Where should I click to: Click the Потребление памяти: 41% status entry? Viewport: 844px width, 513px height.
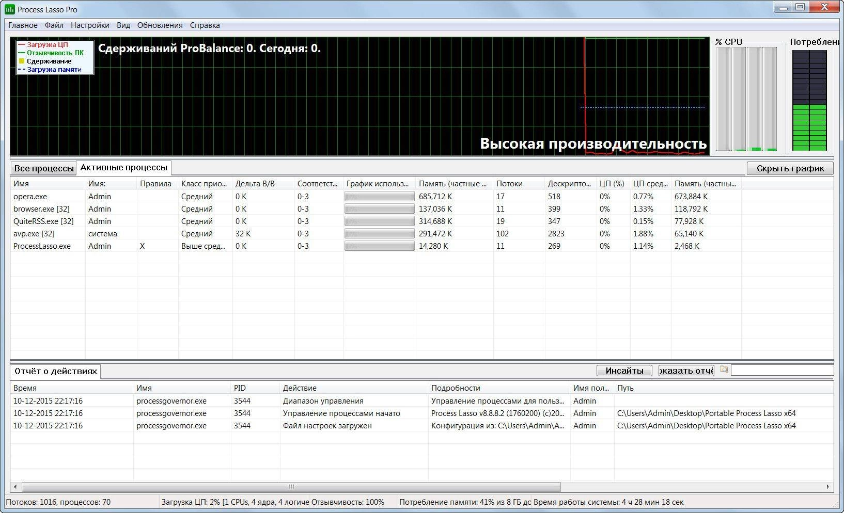tap(465, 502)
